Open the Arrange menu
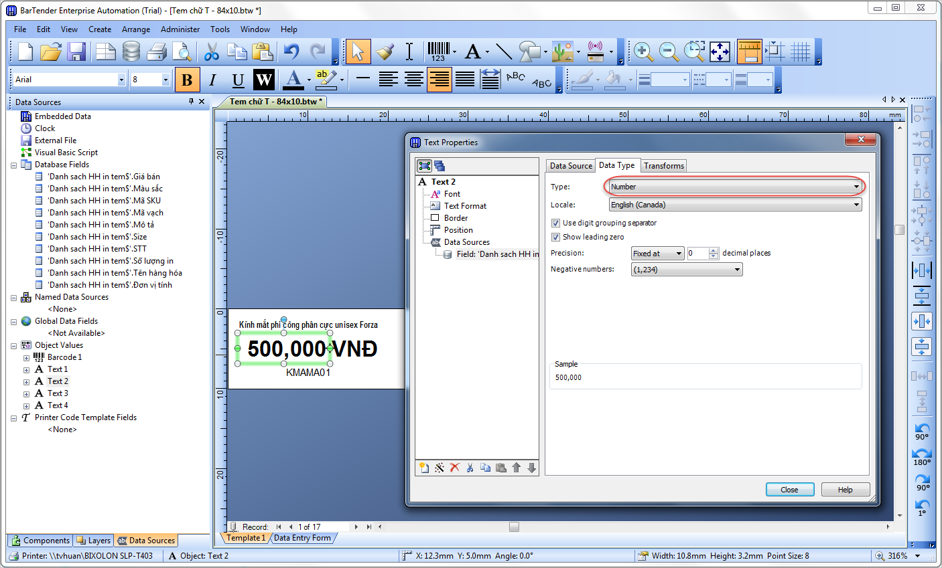The width and height of the screenshot is (942, 568). [x=136, y=29]
